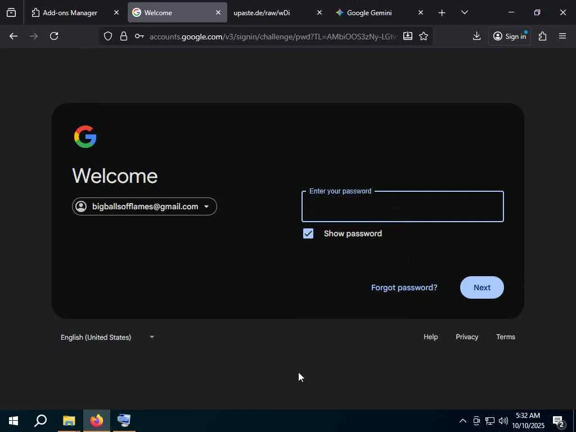Click the Forgot password? link

(404, 287)
